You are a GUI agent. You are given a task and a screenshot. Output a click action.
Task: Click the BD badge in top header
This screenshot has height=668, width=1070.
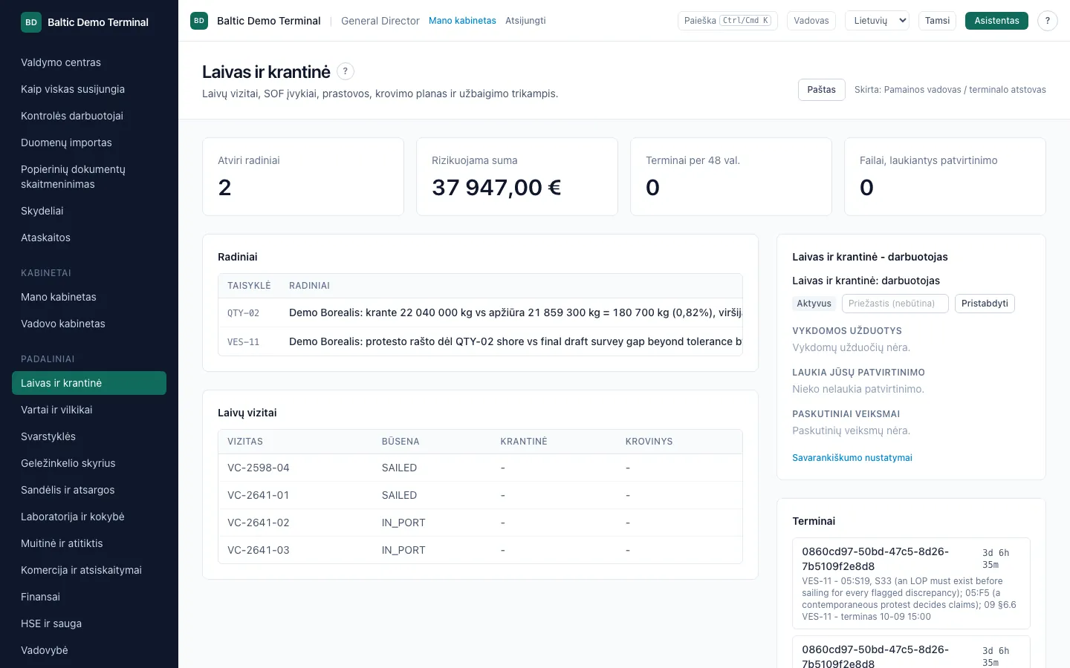(199, 21)
